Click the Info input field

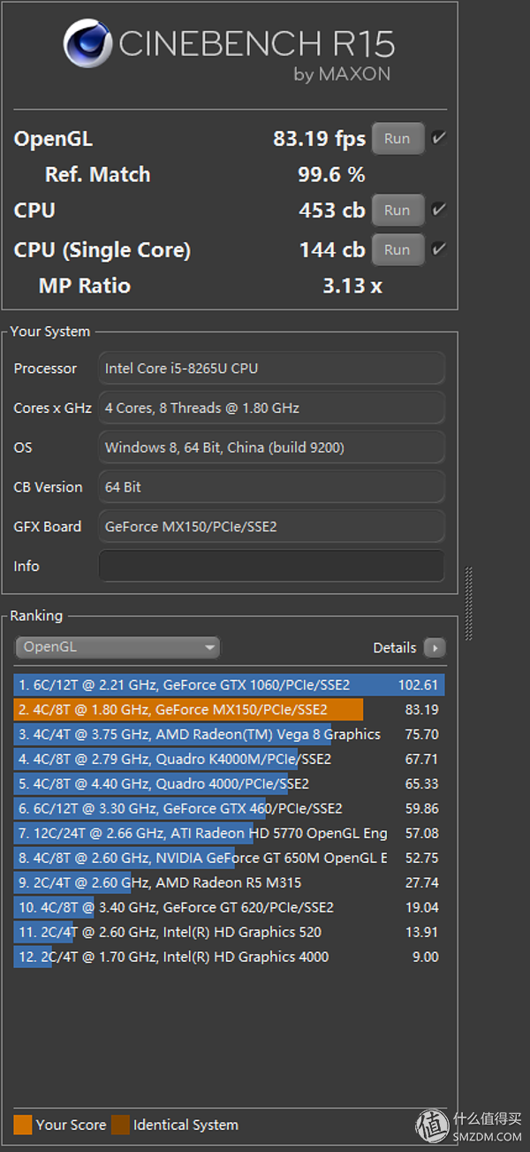tap(272, 566)
